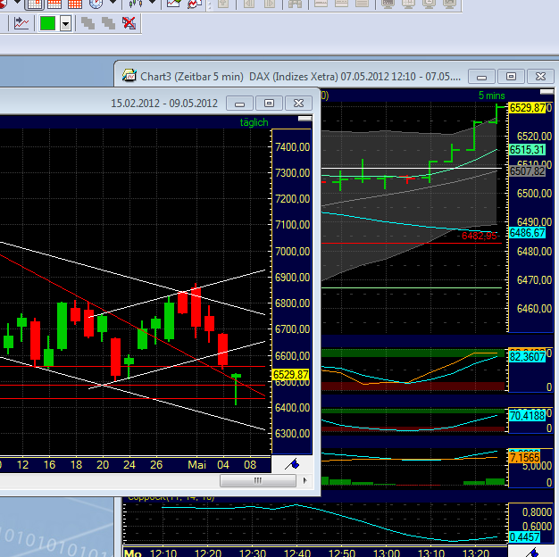Click the 70,4188 indicator value
The width and height of the screenshot is (559, 557).
[527, 416]
